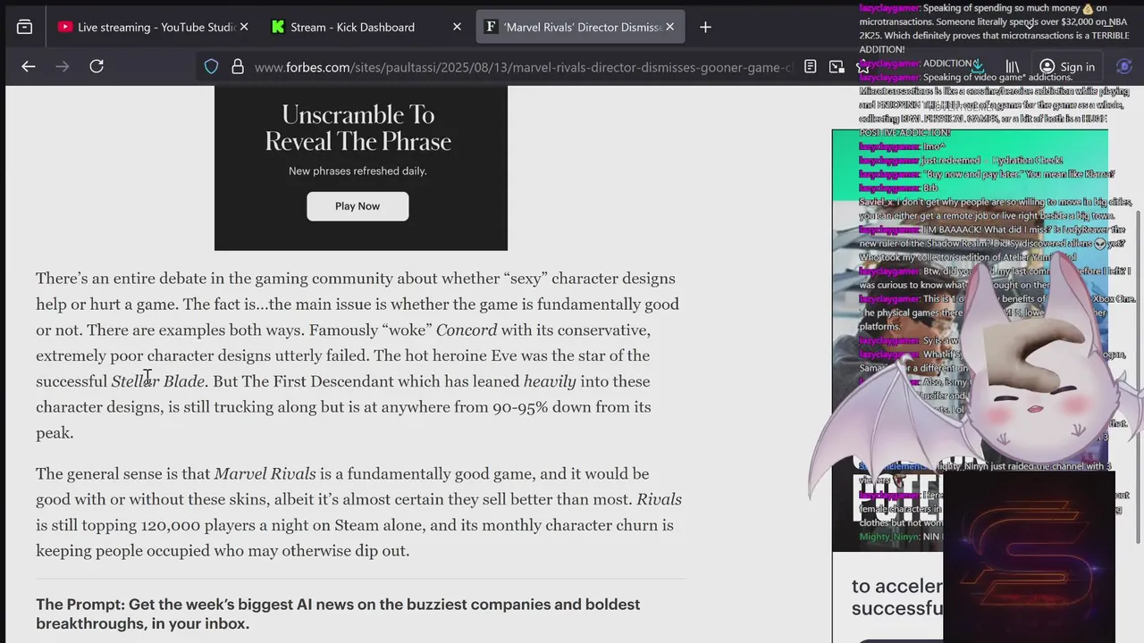Open picture-in-picture icon in address bar
This screenshot has height=643, width=1144.
837,67
